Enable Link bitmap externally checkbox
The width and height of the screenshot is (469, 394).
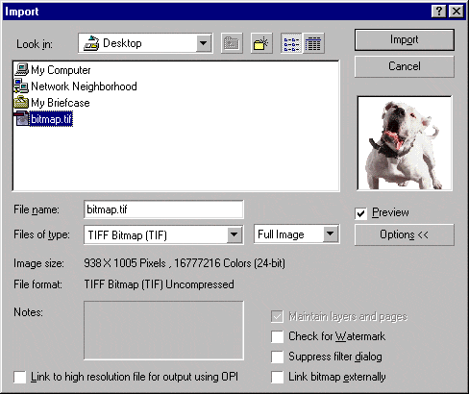(x=277, y=377)
